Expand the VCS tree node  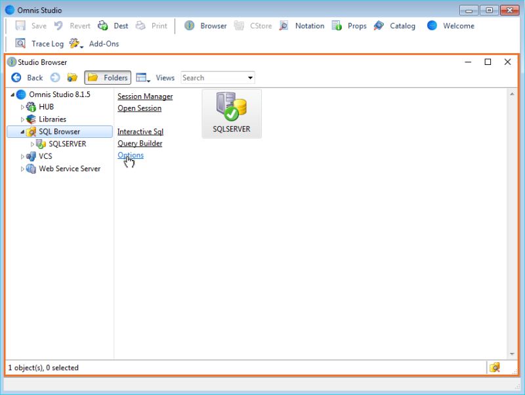click(x=22, y=157)
